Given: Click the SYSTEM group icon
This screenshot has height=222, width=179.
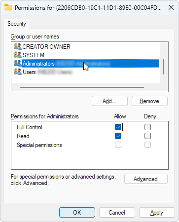Looking at the screenshot, I should click(x=18, y=55).
